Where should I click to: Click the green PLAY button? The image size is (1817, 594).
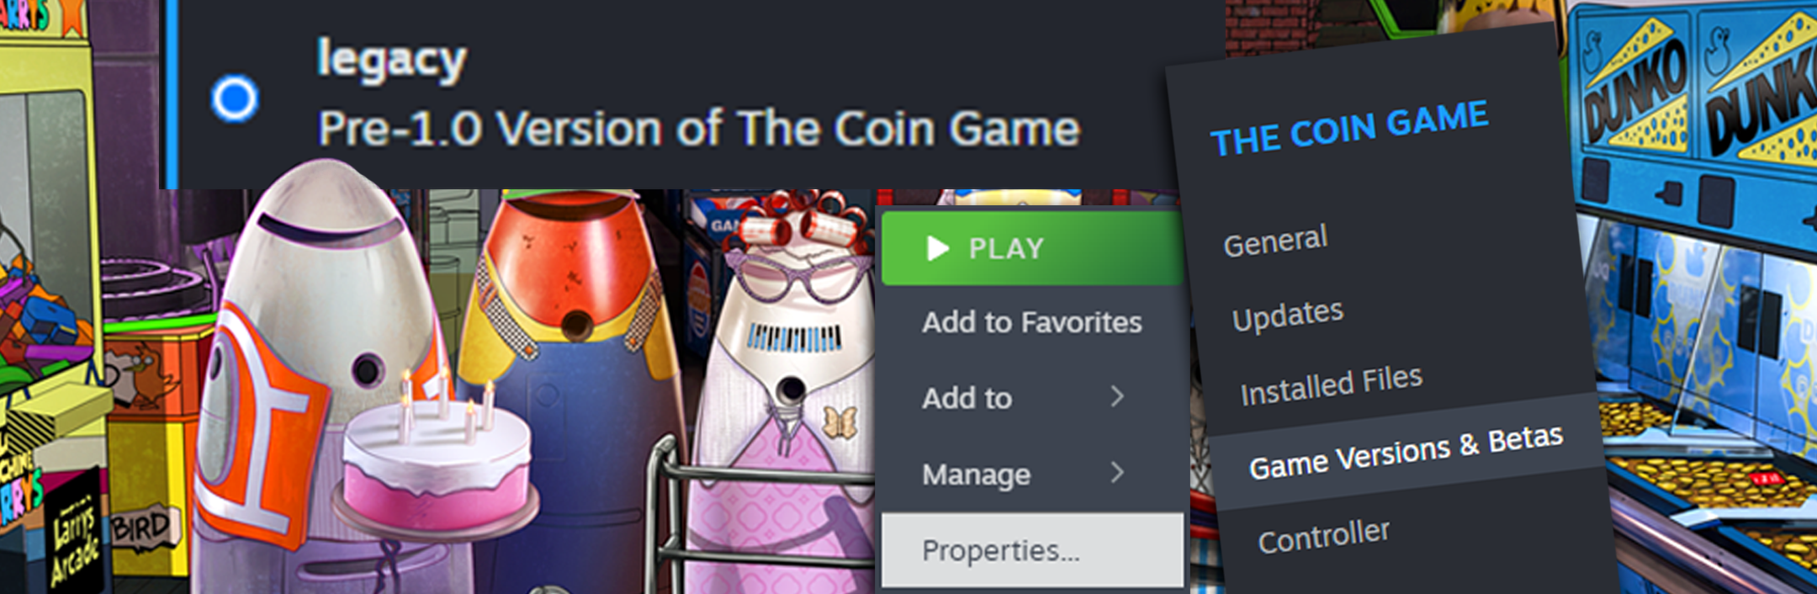coord(1032,248)
